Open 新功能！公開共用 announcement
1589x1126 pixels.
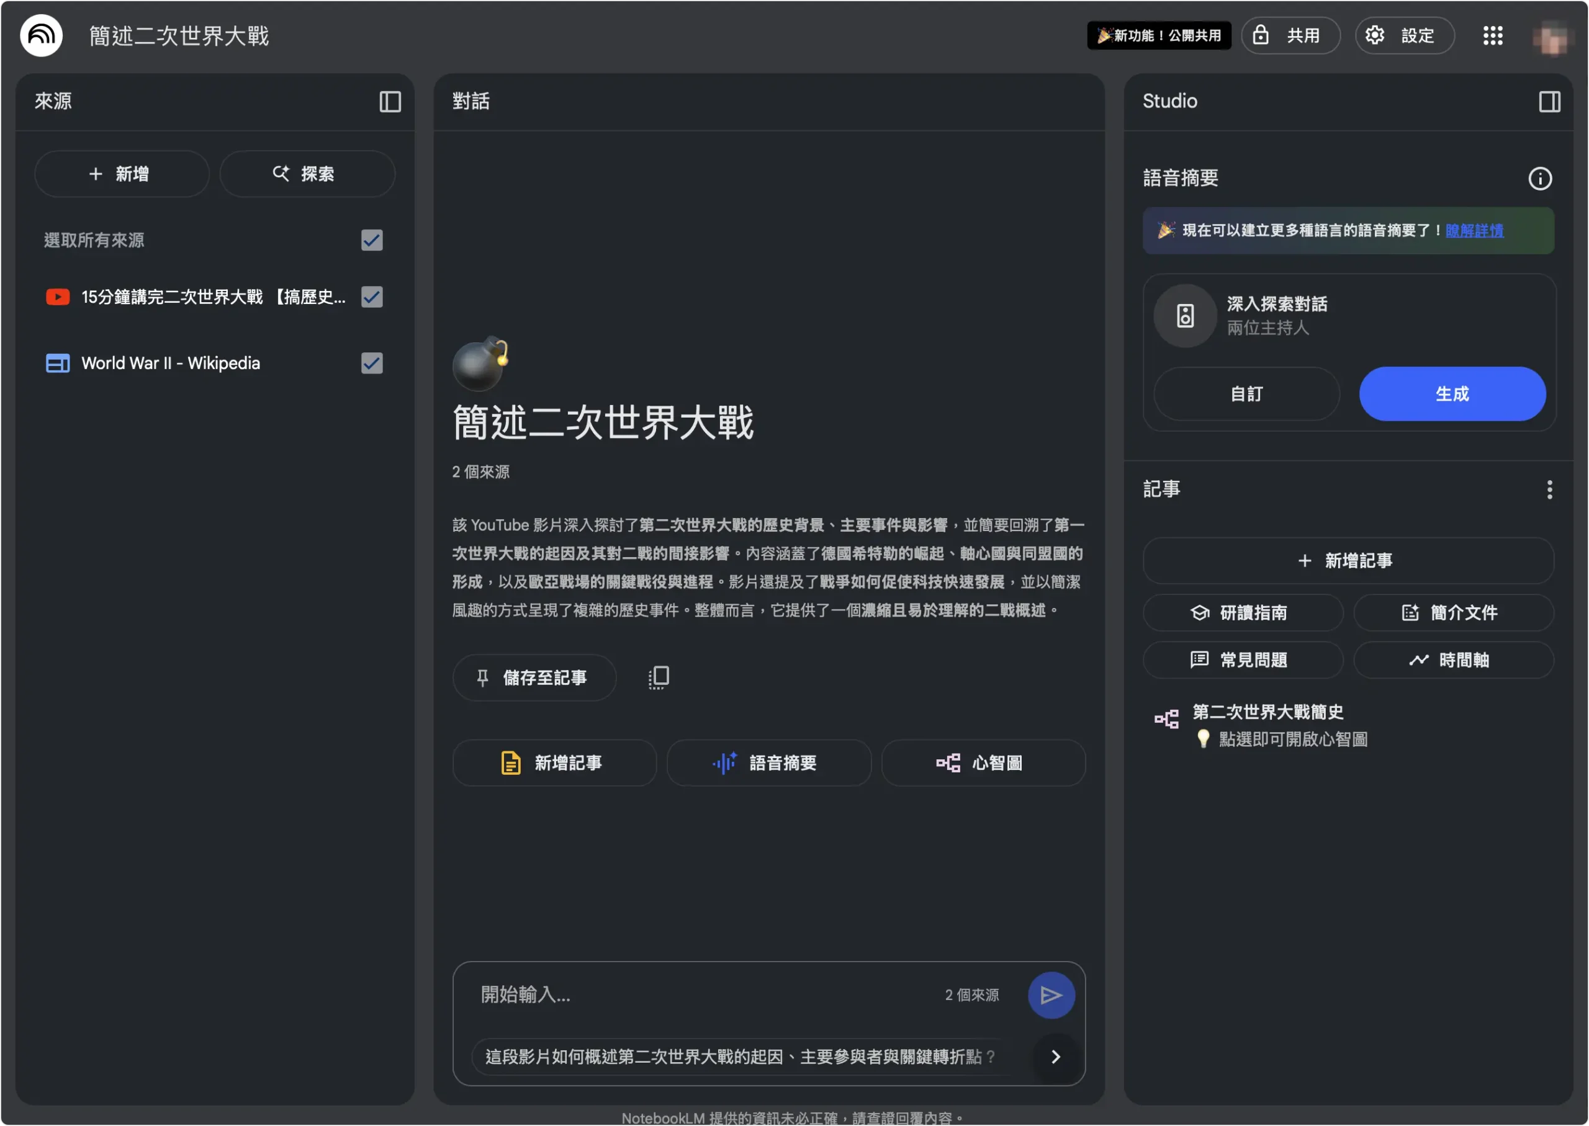[1158, 35]
